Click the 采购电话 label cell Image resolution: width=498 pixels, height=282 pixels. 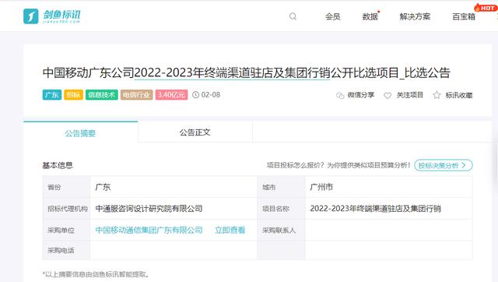coord(67,250)
